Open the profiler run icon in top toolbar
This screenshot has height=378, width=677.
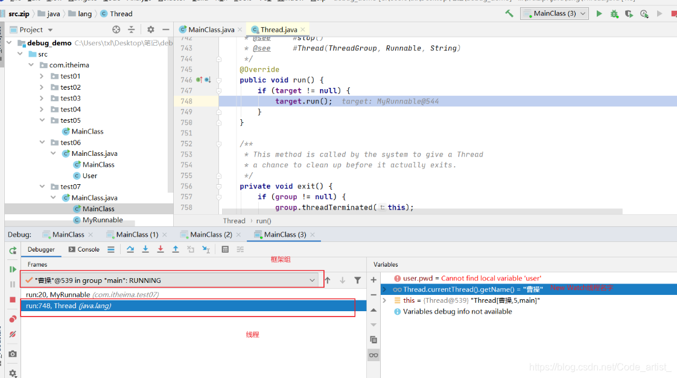644,14
